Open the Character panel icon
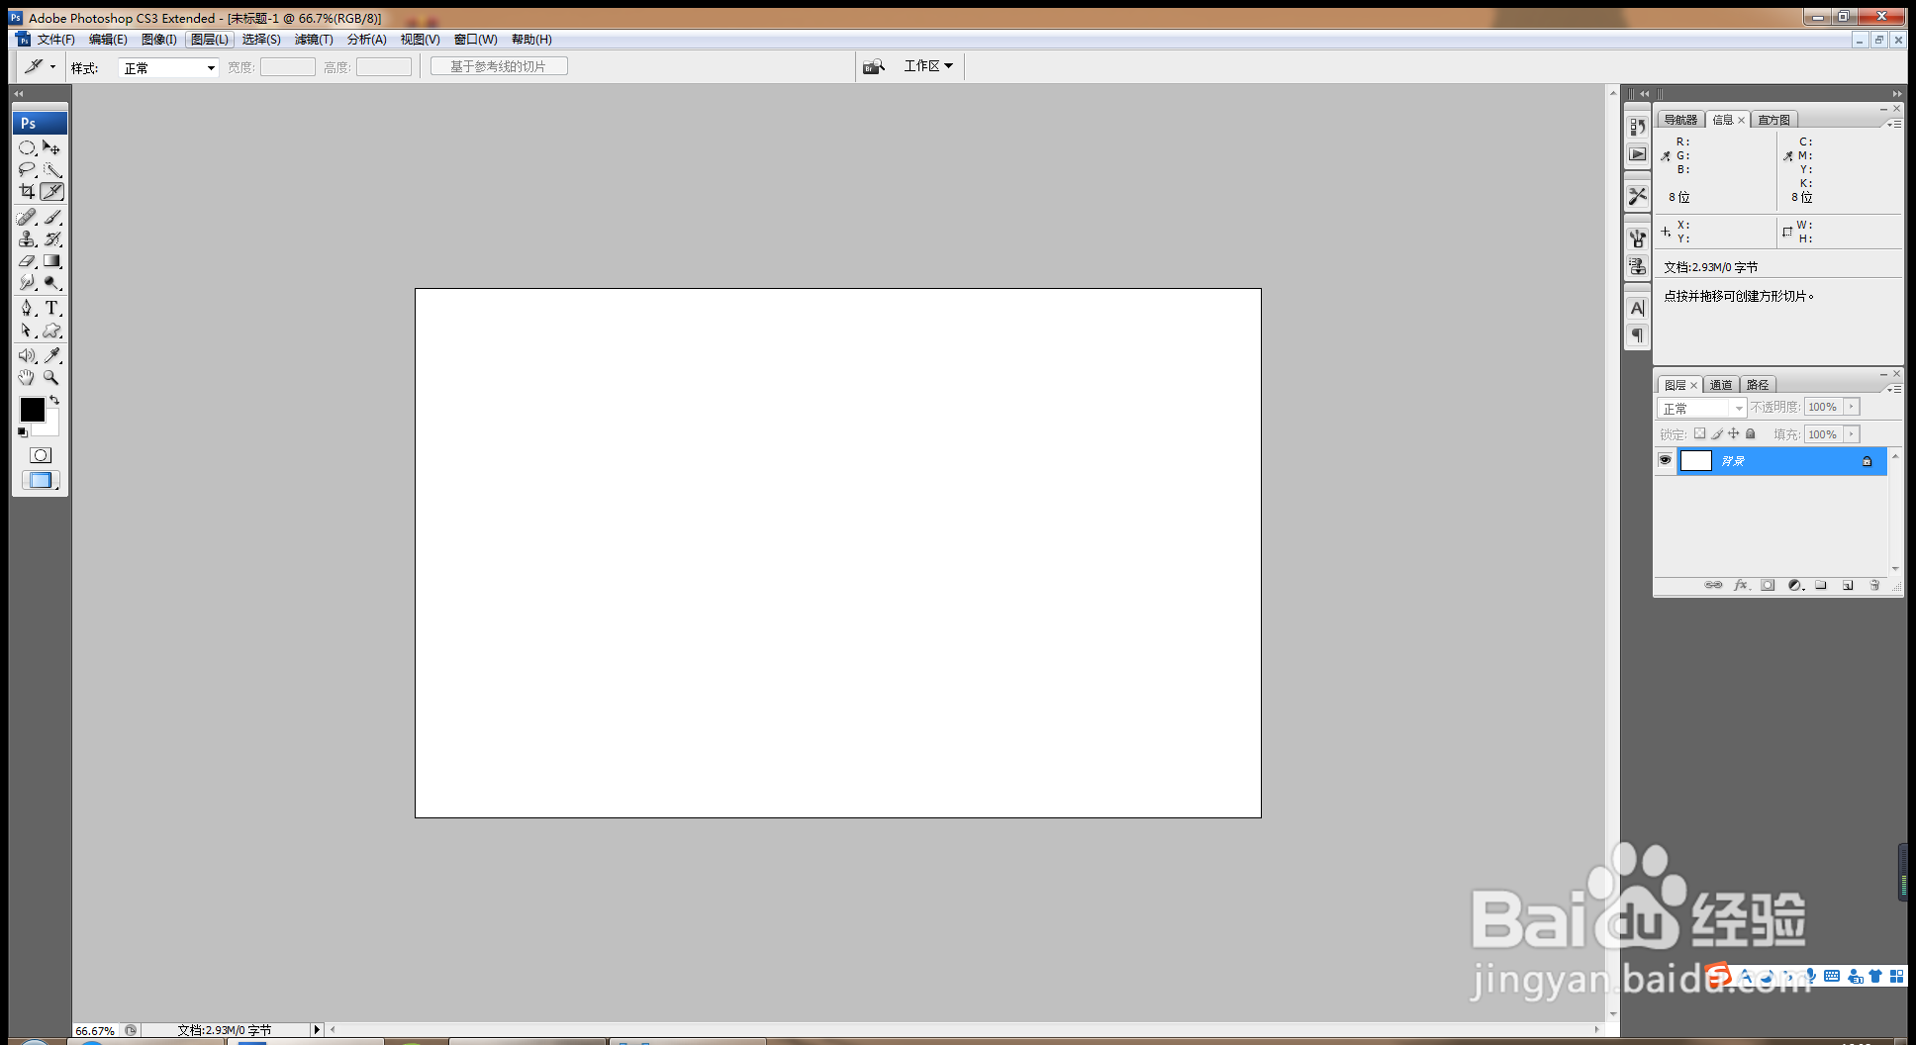Viewport: 1916px width, 1045px height. 1638,308
